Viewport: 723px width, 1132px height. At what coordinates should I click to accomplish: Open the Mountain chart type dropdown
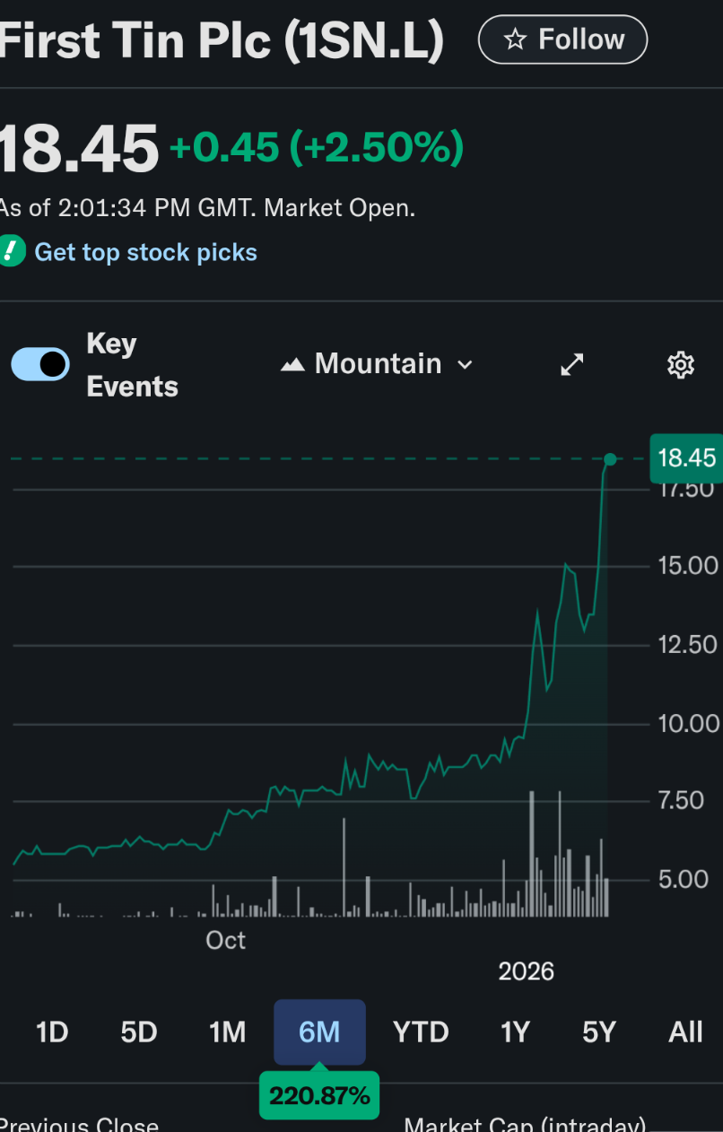[x=378, y=364]
